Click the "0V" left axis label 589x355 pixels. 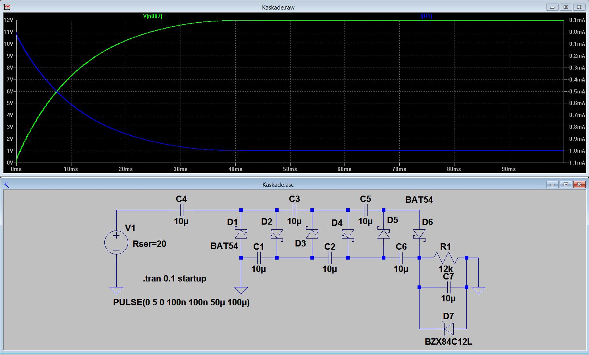coord(10,163)
